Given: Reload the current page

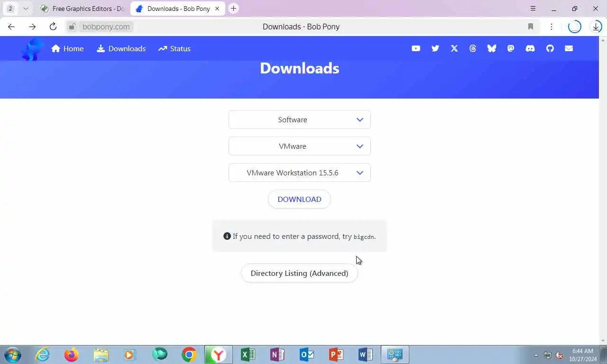Looking at the screenshot, I should [53, 27].
